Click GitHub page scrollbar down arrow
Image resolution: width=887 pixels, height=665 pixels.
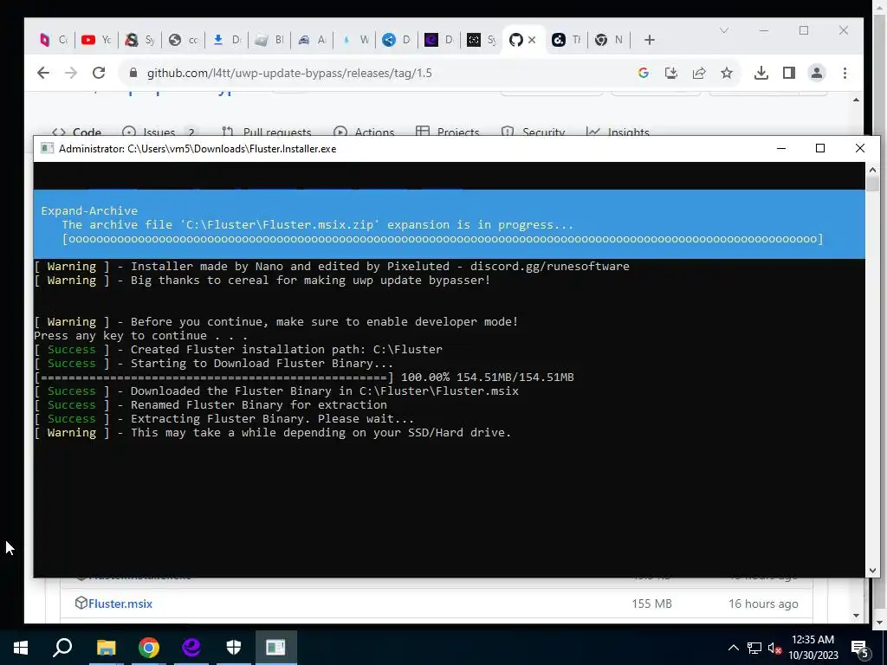pos(856,616)
